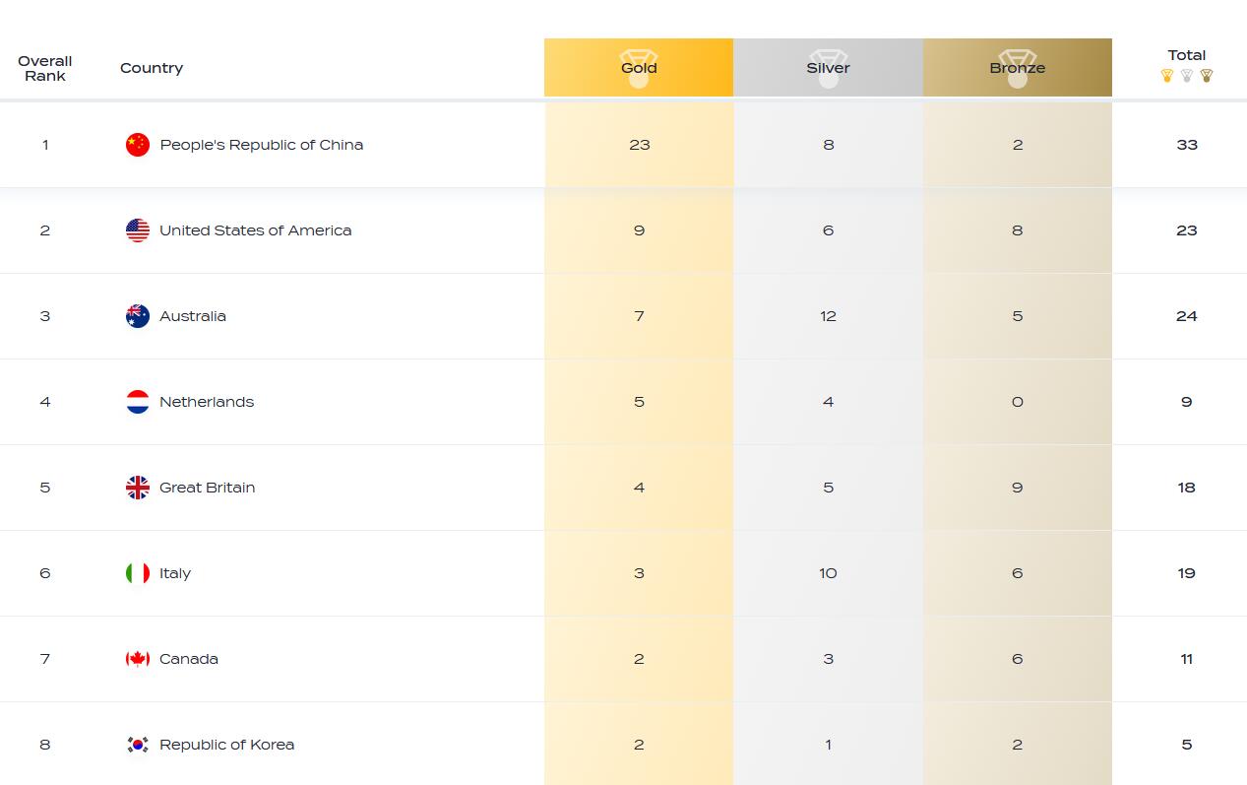Click the Netherlands flag icon
Image resolution: width=1247 pixels, height=785 pixels.
pos(138,402)
